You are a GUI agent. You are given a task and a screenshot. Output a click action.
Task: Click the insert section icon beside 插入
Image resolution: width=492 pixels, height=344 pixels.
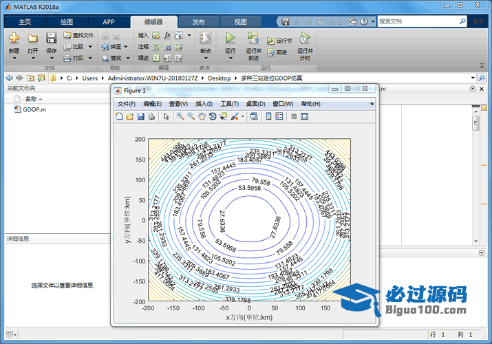pyautogui.click(x=156, y=35)
